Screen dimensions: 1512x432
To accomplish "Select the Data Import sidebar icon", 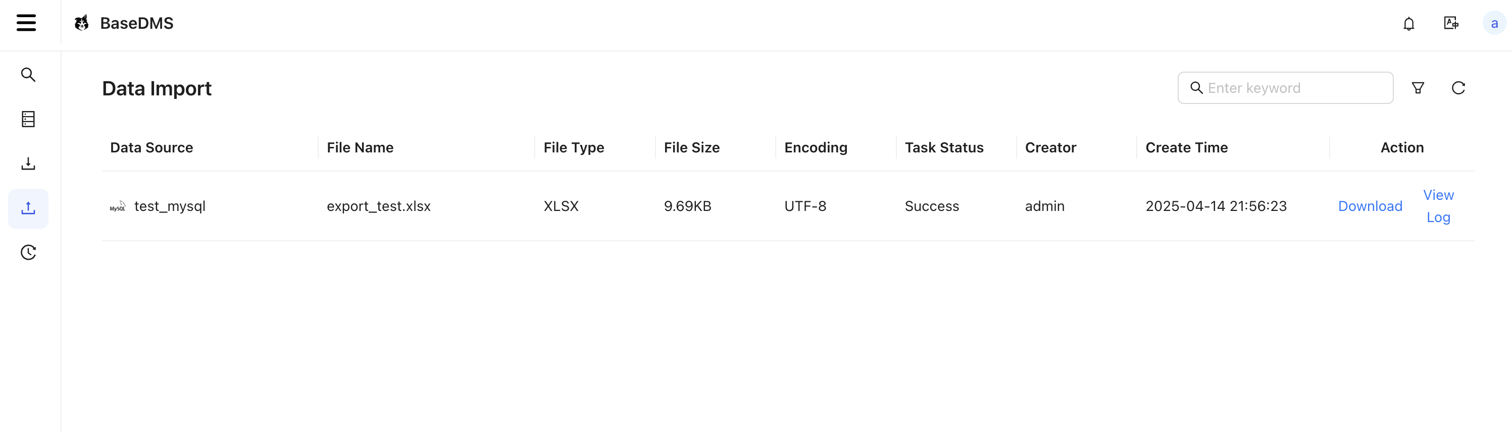I will click(28, 208).
